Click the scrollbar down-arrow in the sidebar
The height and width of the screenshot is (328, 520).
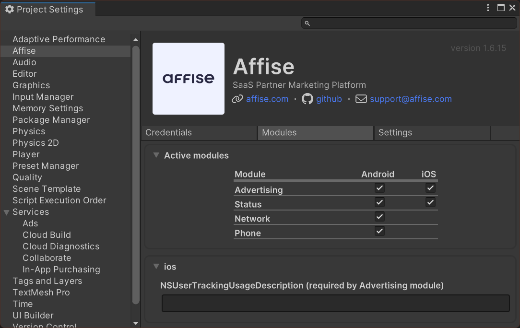tap(135, 323)
